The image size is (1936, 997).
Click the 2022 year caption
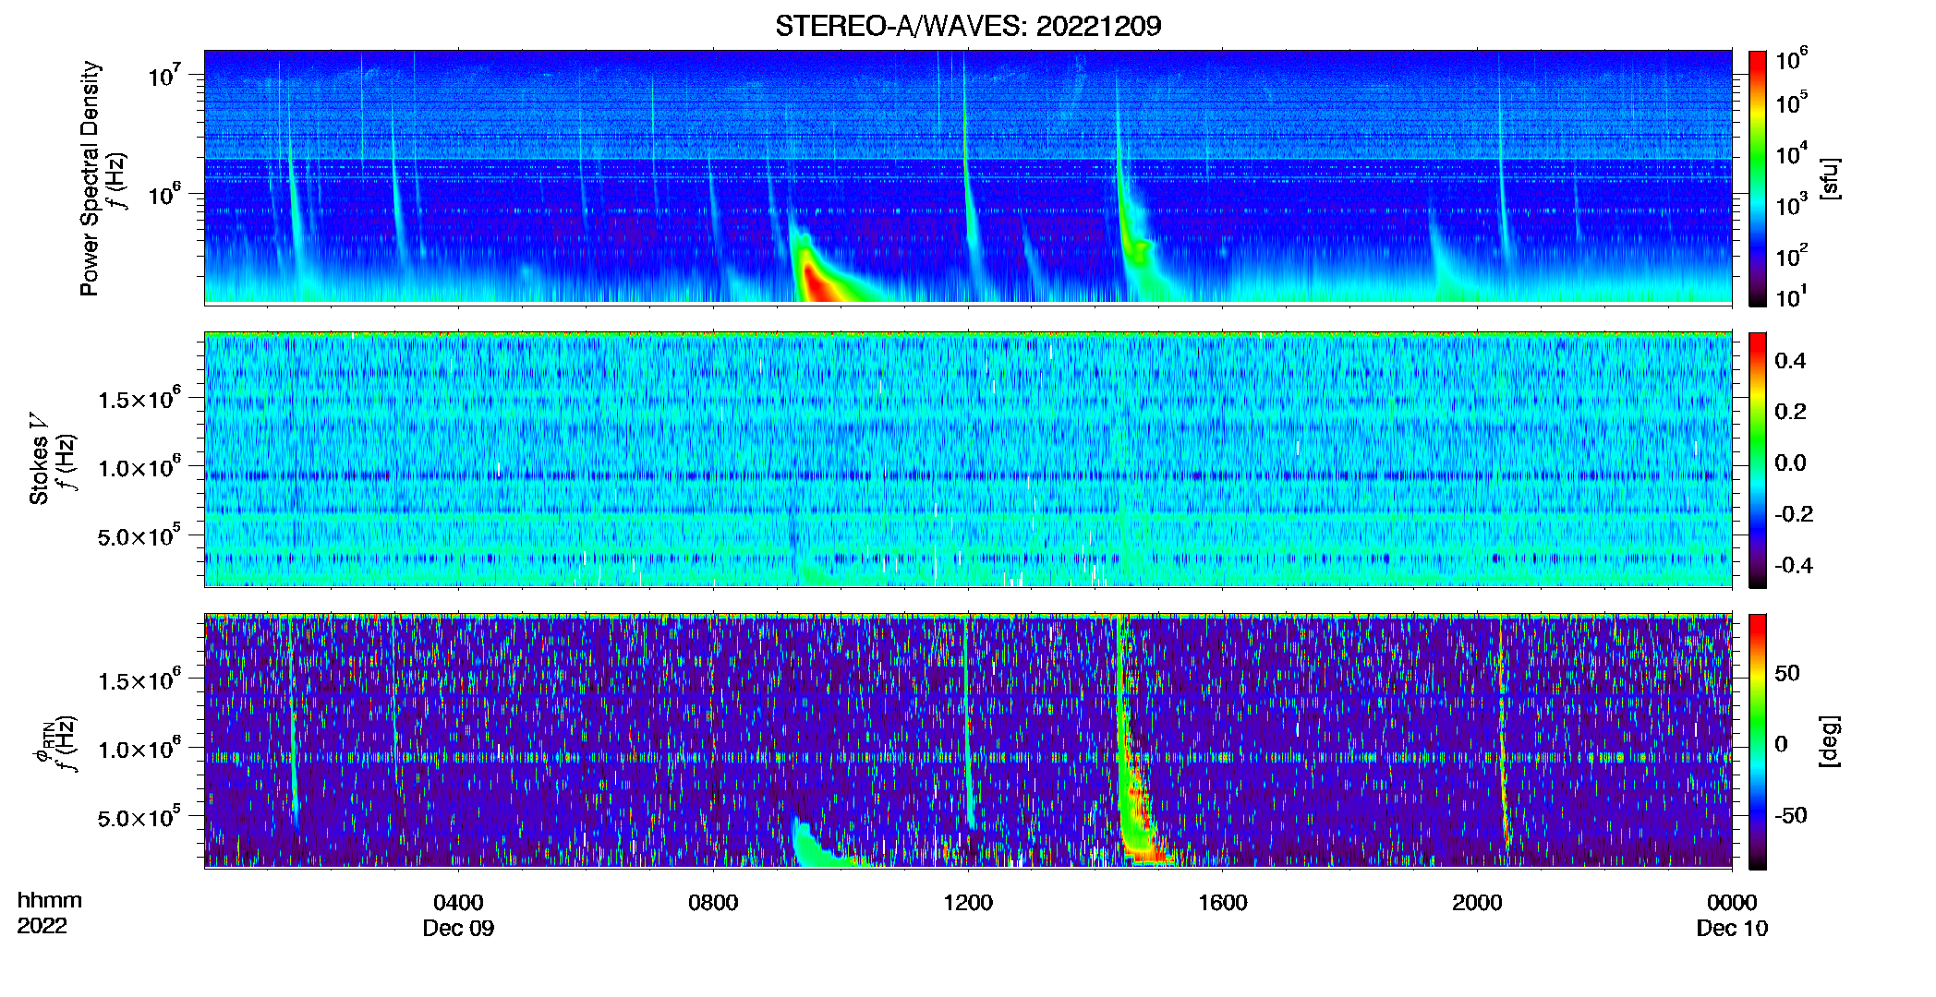pos(42,926)
